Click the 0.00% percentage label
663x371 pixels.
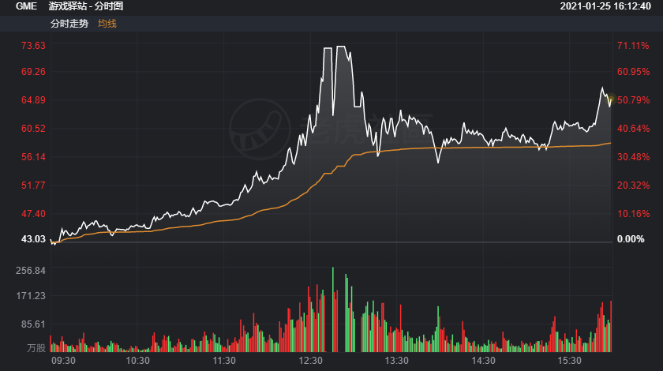click(631, 239)
